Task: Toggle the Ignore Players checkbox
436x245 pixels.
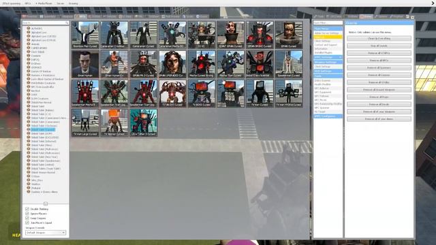Action: point(27,213)
